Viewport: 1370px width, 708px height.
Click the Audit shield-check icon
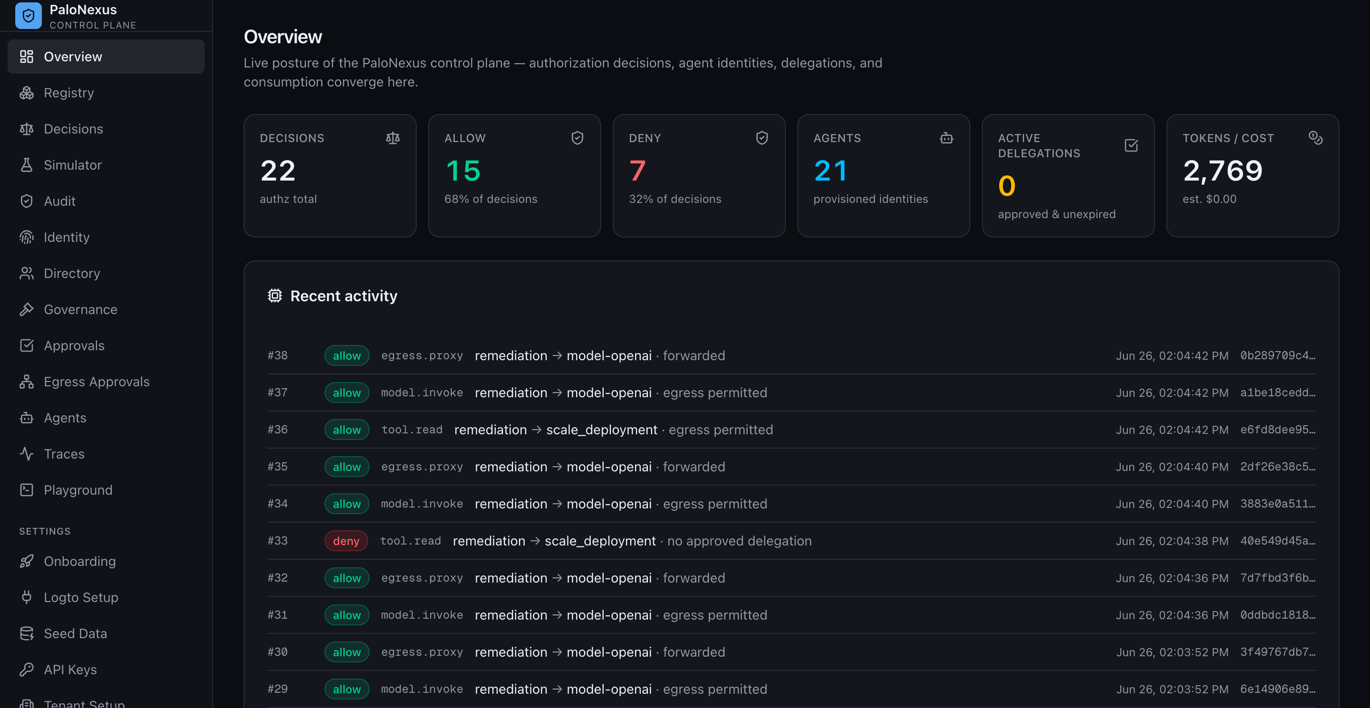[27, 201]
